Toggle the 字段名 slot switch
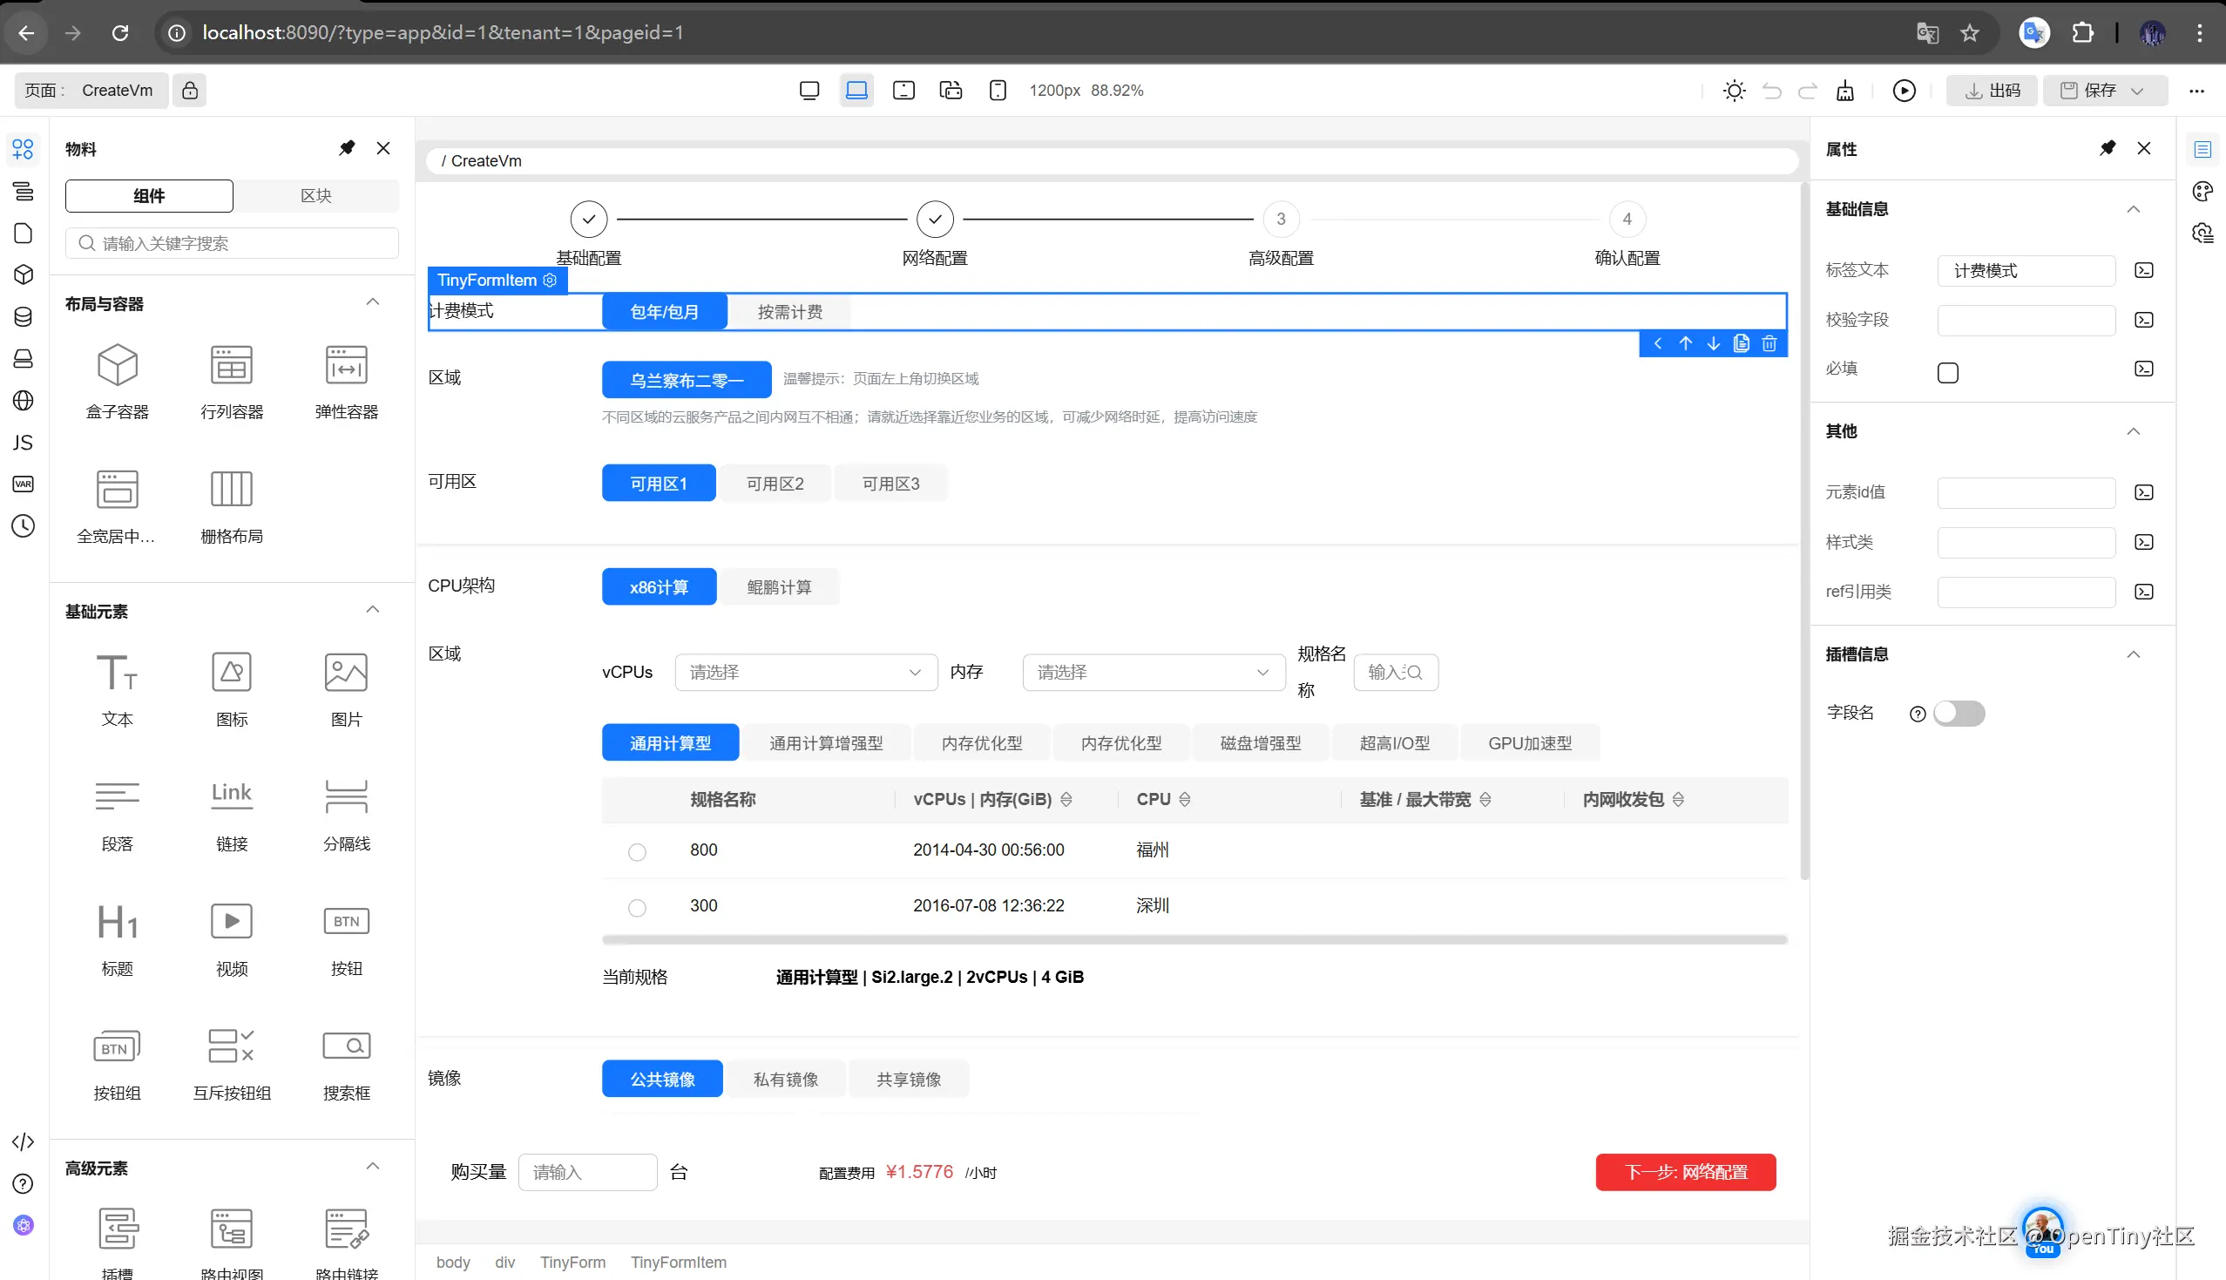This screenshot has height=1280, width=2226. (x=1958, y=713)
